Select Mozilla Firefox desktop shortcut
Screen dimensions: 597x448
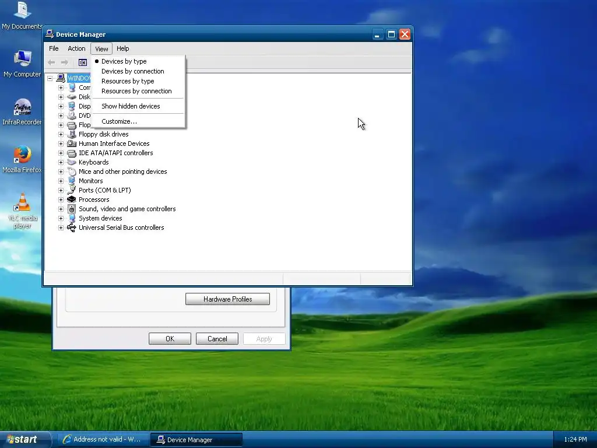[x=22, y=159]
